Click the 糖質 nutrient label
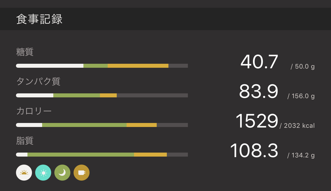This screenshot has height=191, width=331. pyautogui.click(x=25, y=52)
